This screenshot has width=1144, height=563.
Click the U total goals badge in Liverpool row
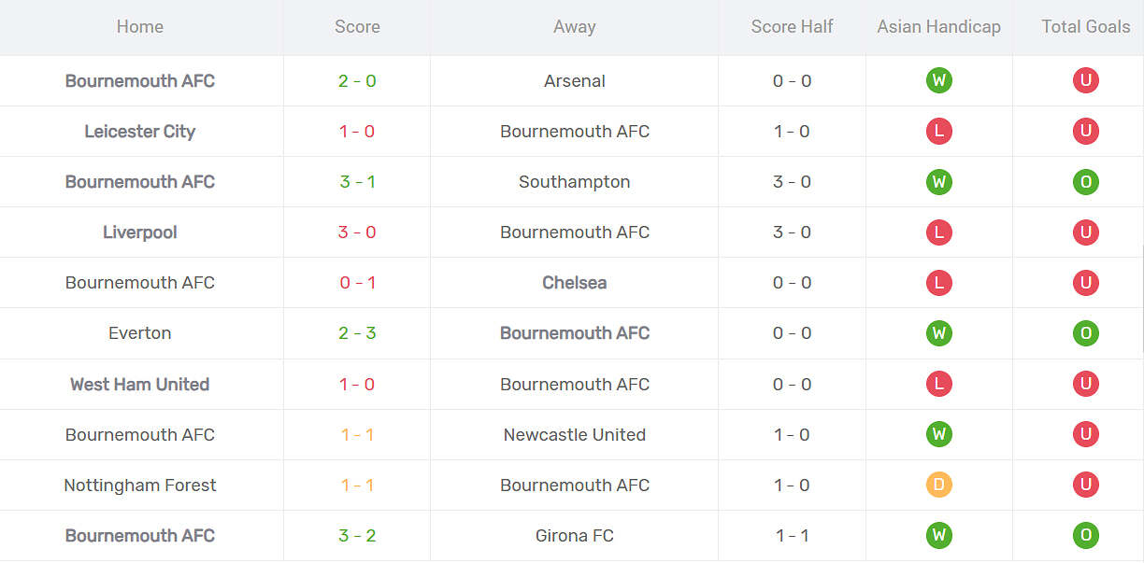(1085, 232)
